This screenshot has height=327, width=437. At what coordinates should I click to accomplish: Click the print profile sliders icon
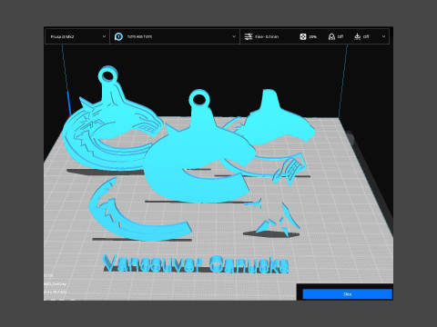pos(249,36)
